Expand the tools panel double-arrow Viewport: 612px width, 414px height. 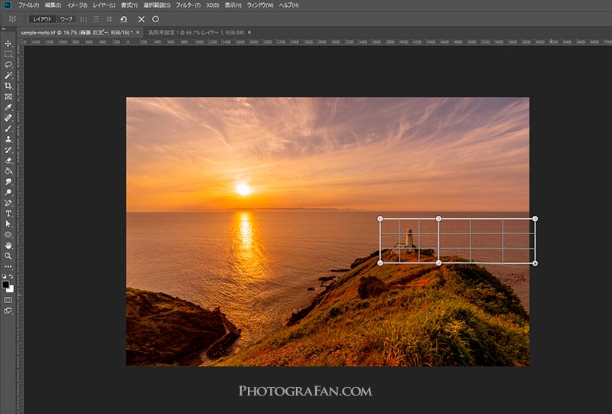tap(4, 29)
